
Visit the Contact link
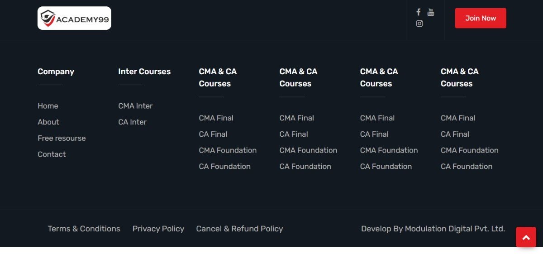tap(52, 154)
